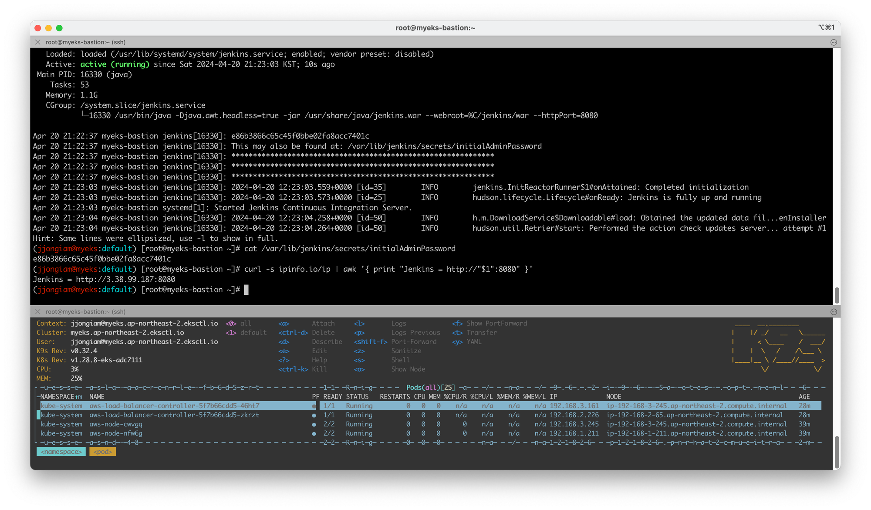Select highlighted pod ending in 46ht7
Screen dimensions: 871x510
click(x=174, y=406)
